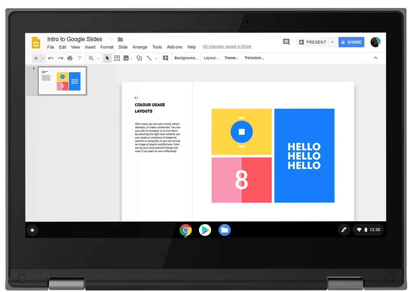Viewport: 409px width, 292px height.
Task: Insert an image from the toolbar
Action: [126, 58]
